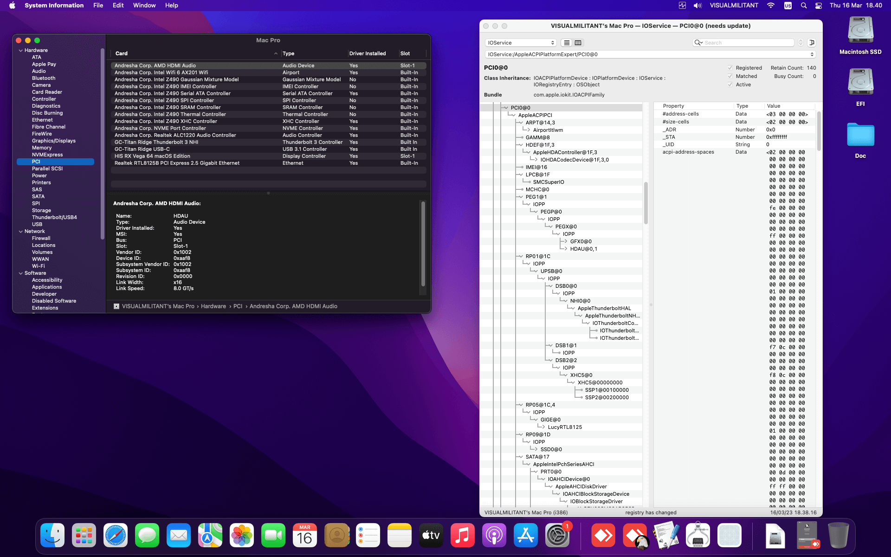
Task: Open the EFI volume icon
Action: (x=860, y=82)
